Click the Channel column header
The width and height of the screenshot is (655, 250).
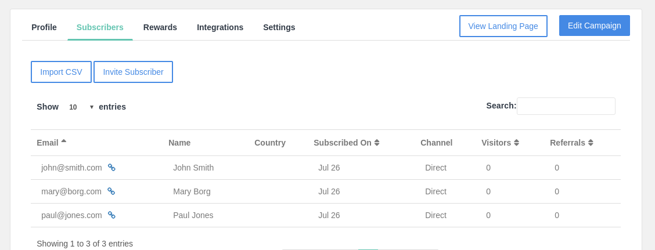[437, 143]
